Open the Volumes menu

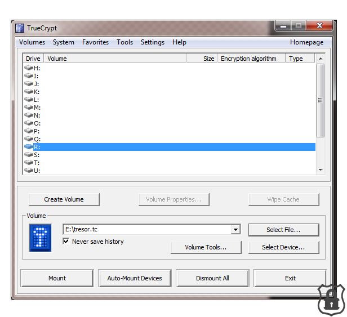coord(32,42)
